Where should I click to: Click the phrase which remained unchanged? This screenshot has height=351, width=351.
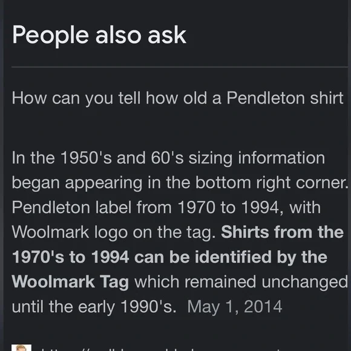241,281
